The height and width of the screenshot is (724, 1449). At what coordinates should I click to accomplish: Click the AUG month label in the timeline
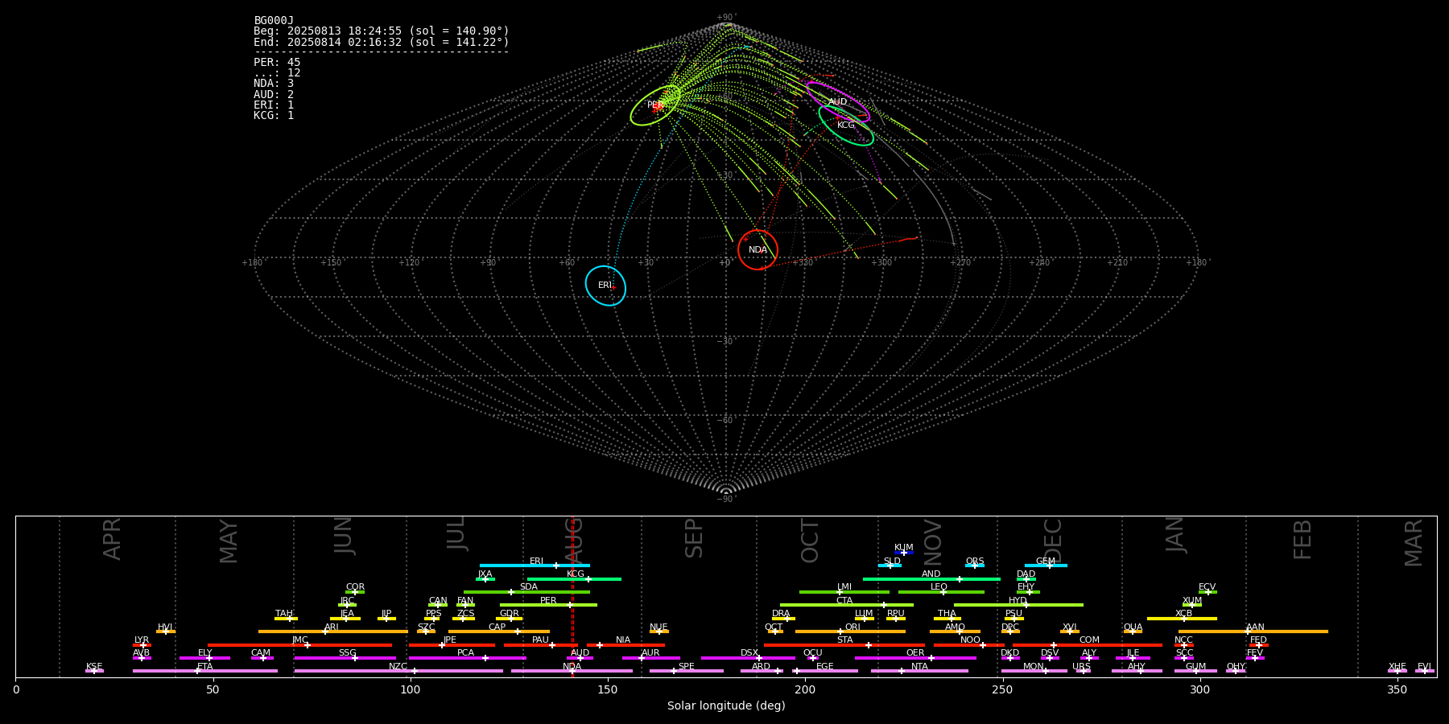[574, 541]
